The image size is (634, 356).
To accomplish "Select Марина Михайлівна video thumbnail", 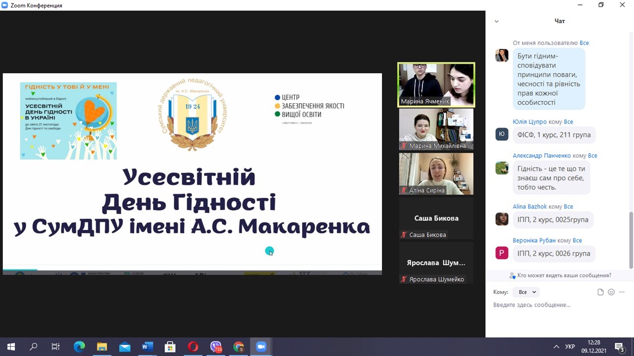I will 436,130.
